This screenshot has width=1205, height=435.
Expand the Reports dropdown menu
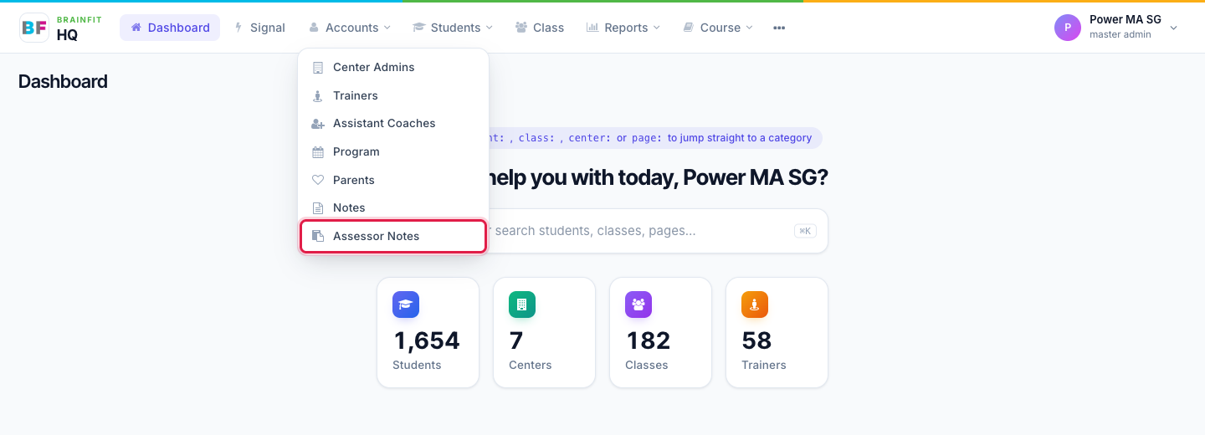(623, 28)
